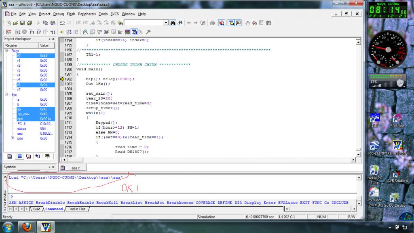Click the Print icon in the toolbar
The width and height of the screenshot is (414, 233).
[212, 23]
